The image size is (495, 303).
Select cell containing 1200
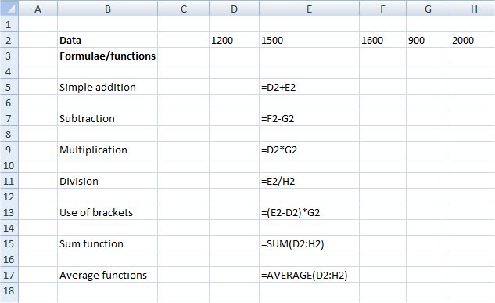(235, 40)
